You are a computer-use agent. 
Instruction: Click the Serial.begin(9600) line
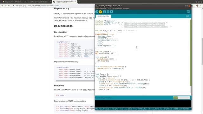point(106,59)
